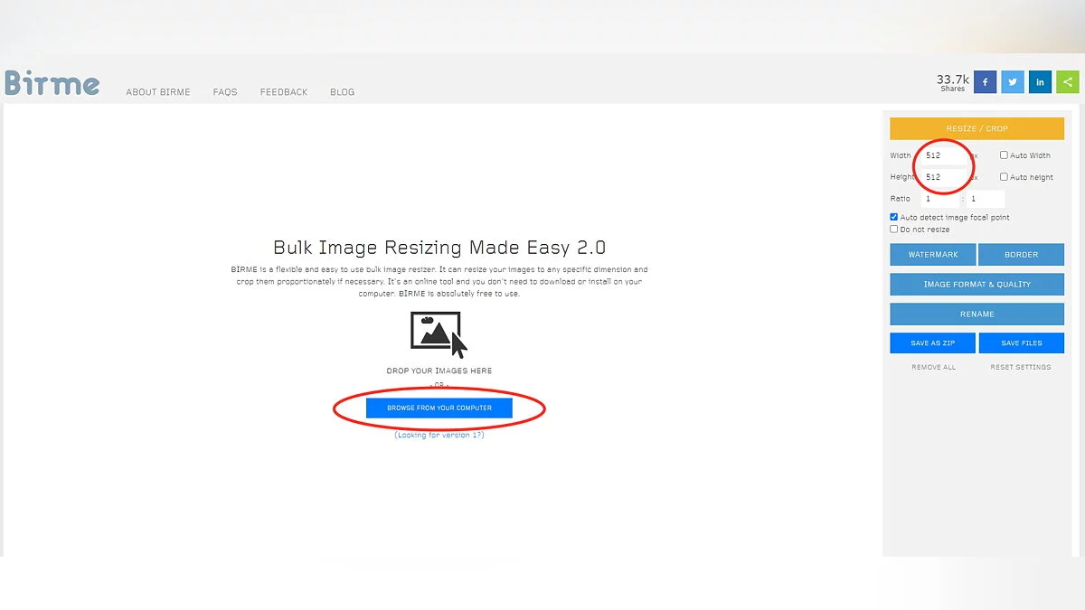Click the Birme logo
The image size is (1085, 610).
coord(52,83)
